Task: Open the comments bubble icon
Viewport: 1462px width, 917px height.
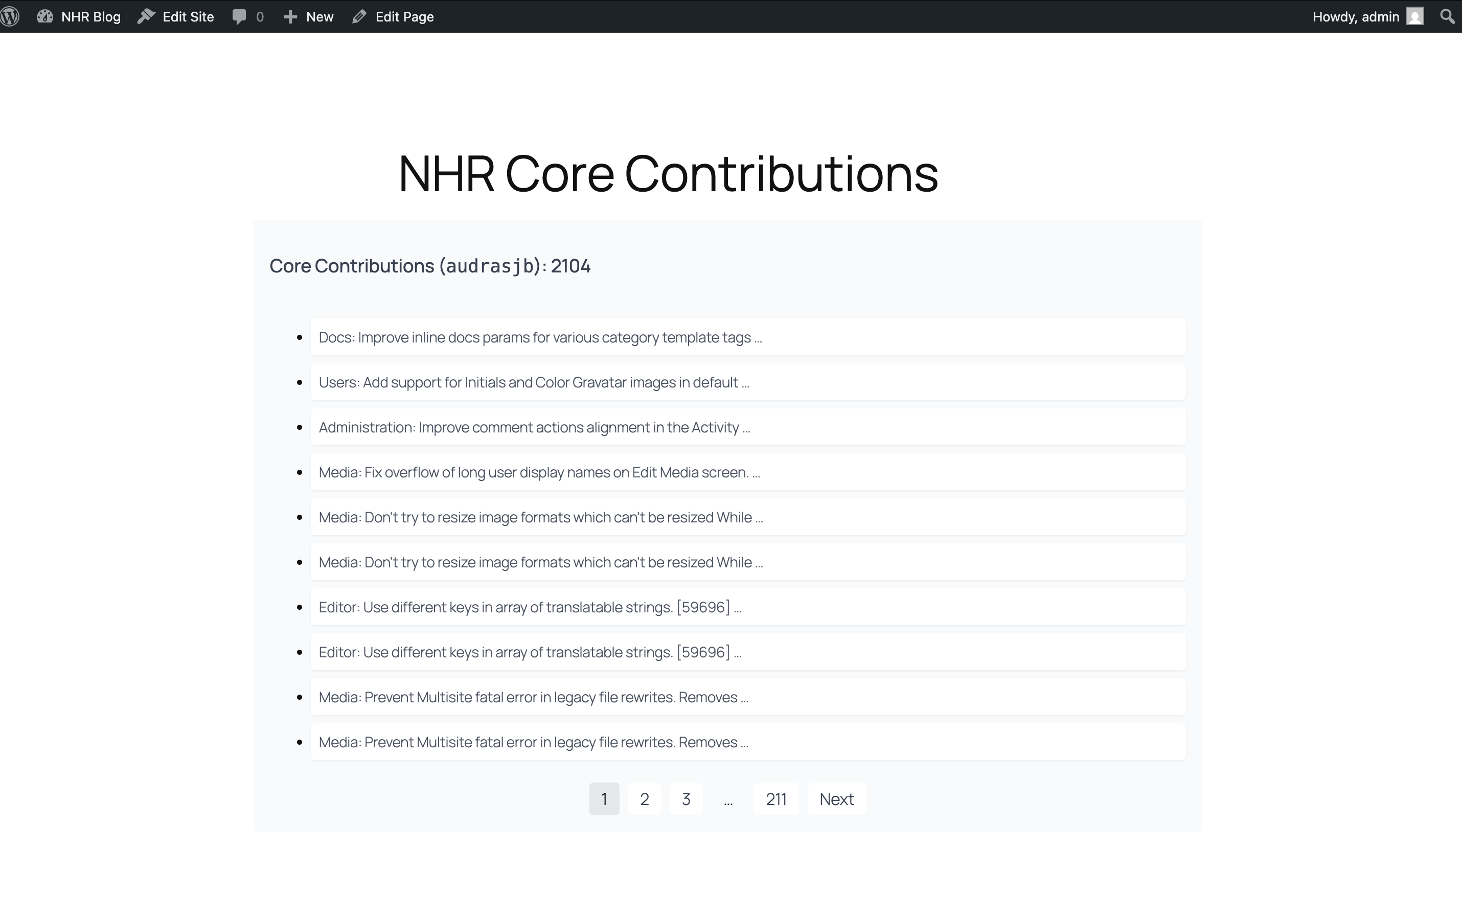Action: click(240, 16)
